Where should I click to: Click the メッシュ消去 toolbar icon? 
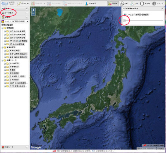(x=49, y=3)
